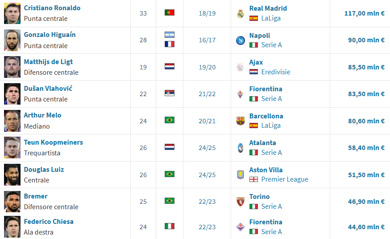The height and width of the screenshot is (239, 390).
Task: Open Cristiano Ronaldo player profile link
Action: (x=52, y=8)
